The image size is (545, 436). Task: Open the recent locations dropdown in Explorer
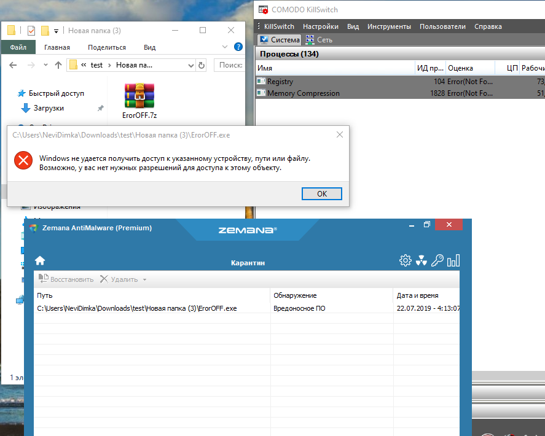[x=45, y=65]
